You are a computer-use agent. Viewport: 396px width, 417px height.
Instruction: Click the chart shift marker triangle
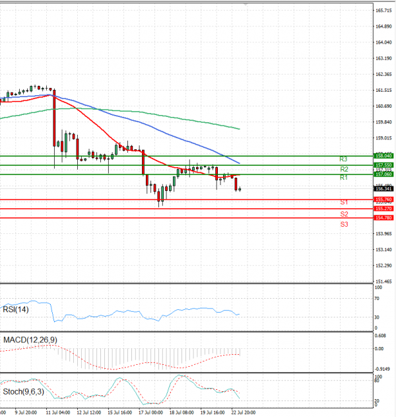[x=245, y=4]
